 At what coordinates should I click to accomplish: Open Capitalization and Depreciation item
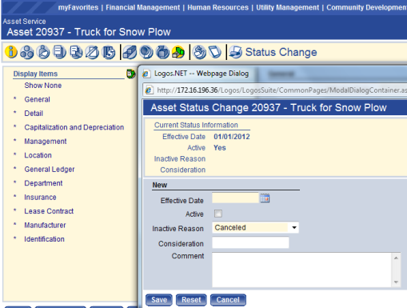point(74,127)
